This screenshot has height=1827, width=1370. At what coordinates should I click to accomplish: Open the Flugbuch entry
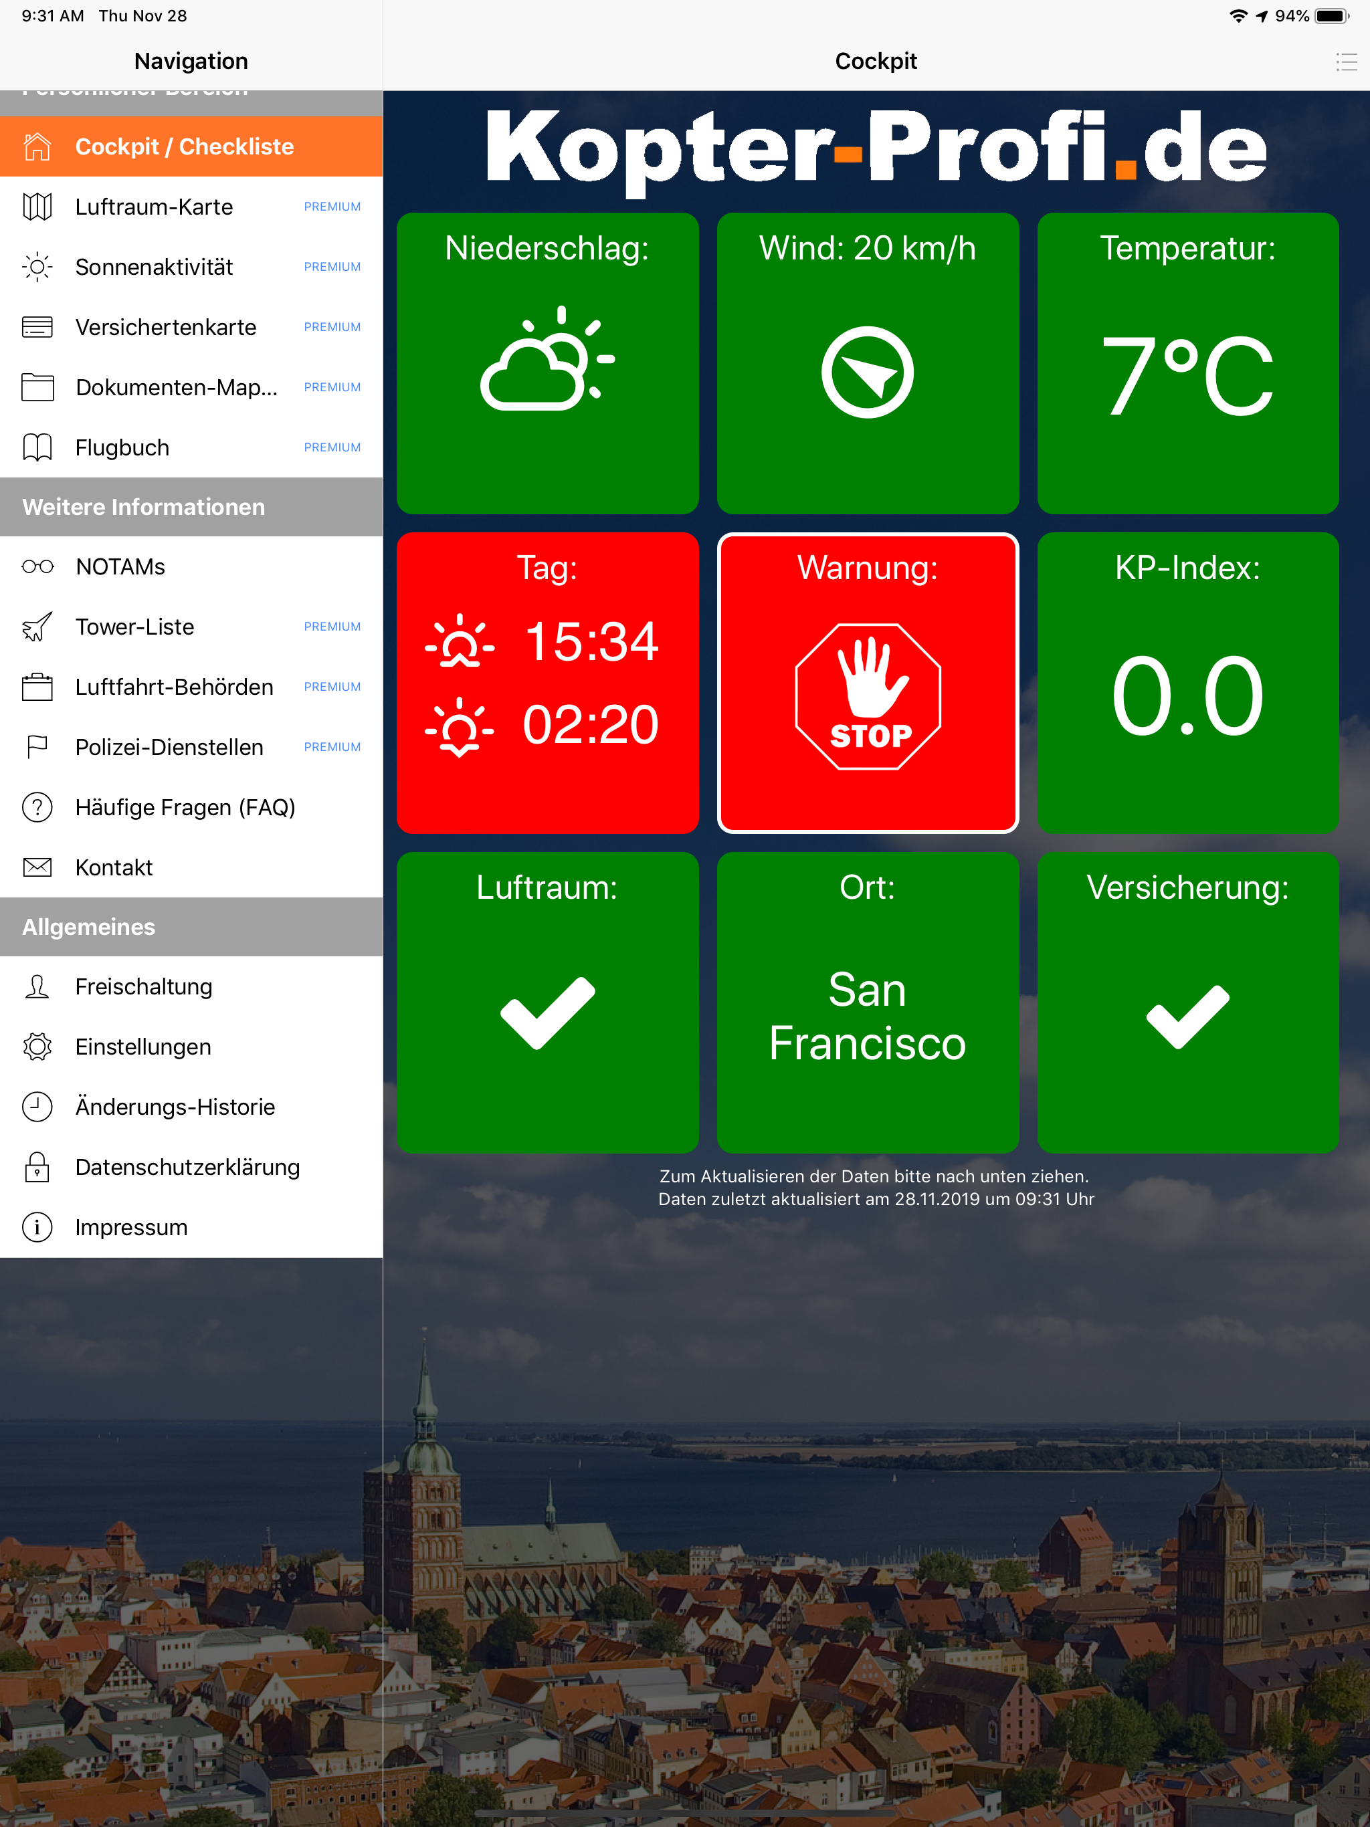(192, 447)
